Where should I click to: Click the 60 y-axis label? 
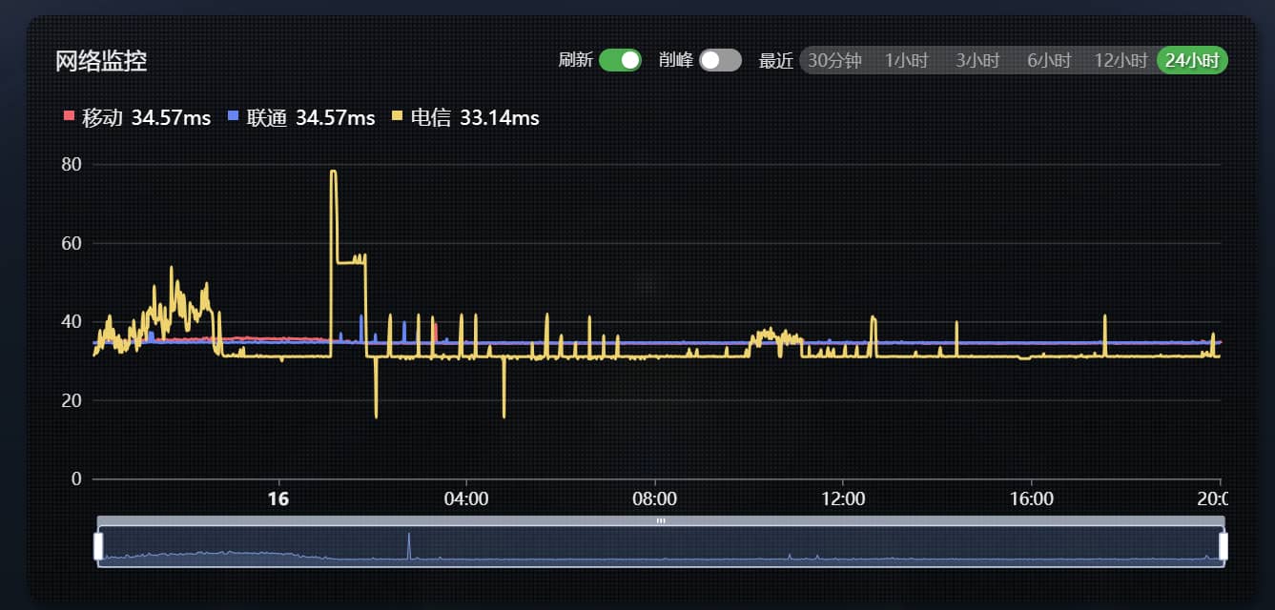tap(72, 243)
